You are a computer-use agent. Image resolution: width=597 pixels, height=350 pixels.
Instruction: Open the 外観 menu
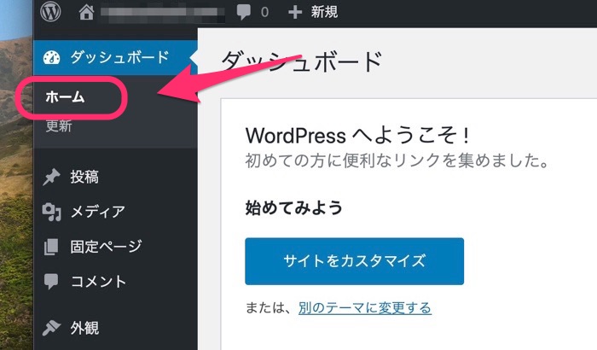[84, 328]
